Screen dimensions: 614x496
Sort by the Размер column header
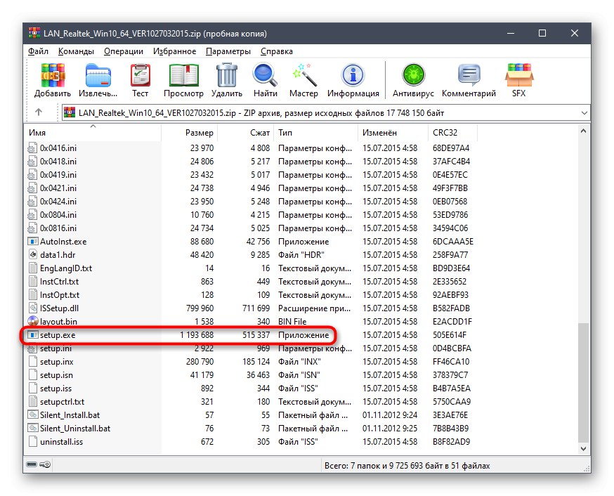pos(189,132)
